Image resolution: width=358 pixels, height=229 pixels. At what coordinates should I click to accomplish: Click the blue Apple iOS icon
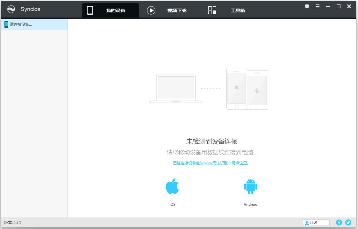coord(172,186)
